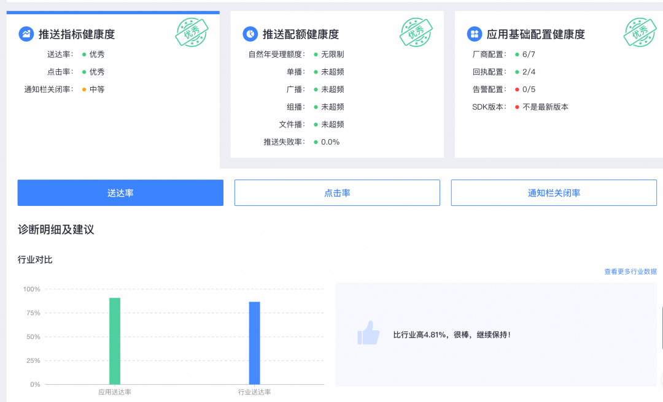Viewport: 663px width, 402px height.
Task: Click SDK版本 status 不是最新版本
Action: point(546,107)
